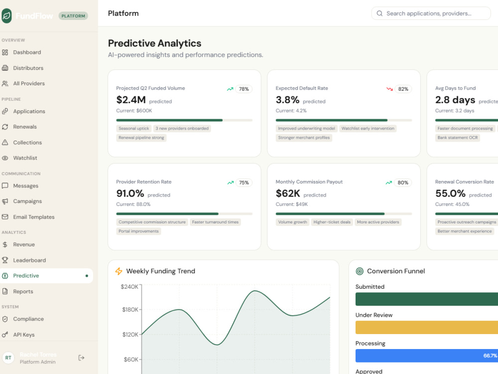Click the FundFlow leaf logo icon
498x374 pixels.
[x=6, y=15]
